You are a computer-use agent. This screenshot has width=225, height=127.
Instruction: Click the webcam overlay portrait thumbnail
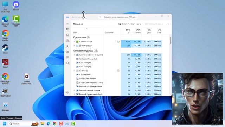[x=198, y=99]
